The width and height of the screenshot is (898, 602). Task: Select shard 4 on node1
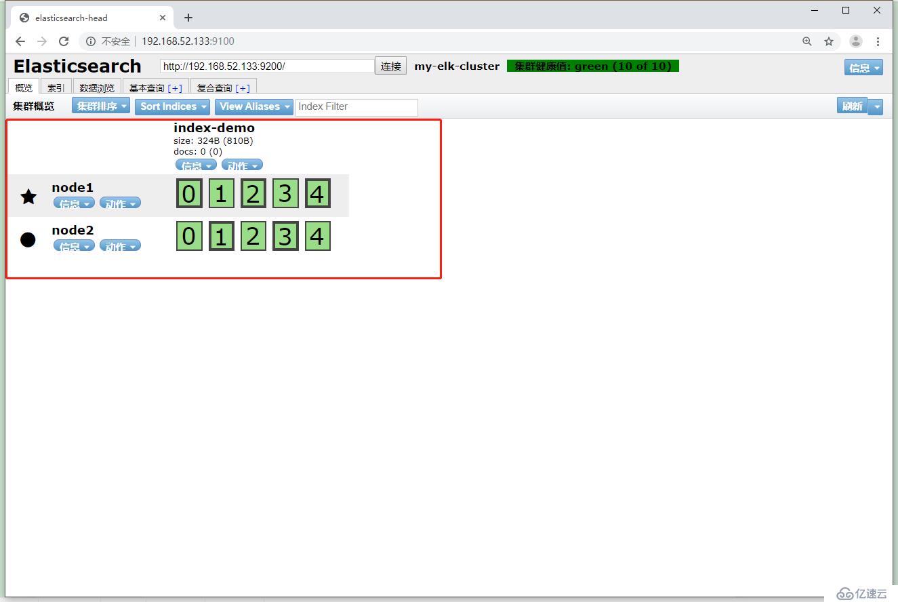pyautogui.click(x=318, y=194)
